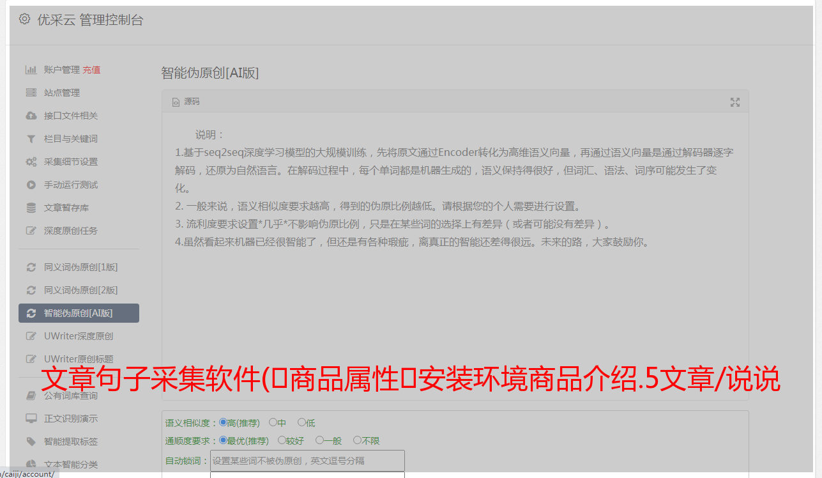Click the database icon for 文章暂存库
Image resolution: width=822 pixels, height=478 pixels.
tap(31, 208)
